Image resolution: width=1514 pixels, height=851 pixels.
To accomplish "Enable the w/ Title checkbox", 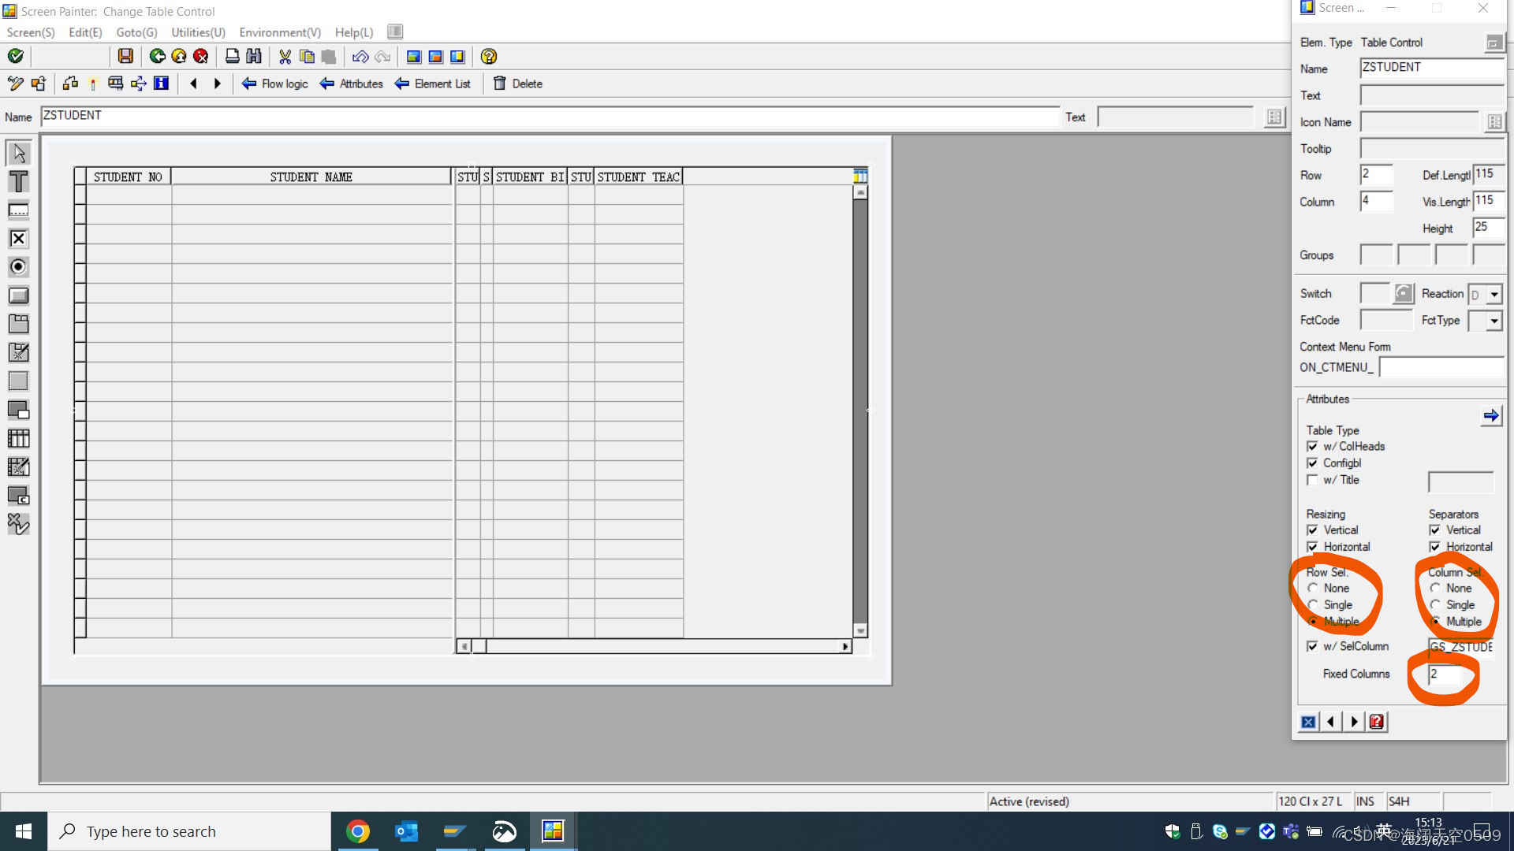I will click(1312, 480).
